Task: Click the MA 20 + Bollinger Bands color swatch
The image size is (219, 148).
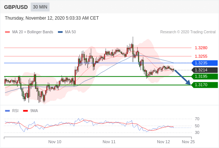Action: coord(7,32)
